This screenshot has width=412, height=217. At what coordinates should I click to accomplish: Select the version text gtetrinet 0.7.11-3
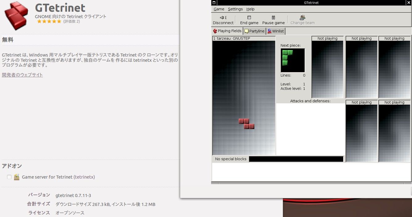point(73,195)
